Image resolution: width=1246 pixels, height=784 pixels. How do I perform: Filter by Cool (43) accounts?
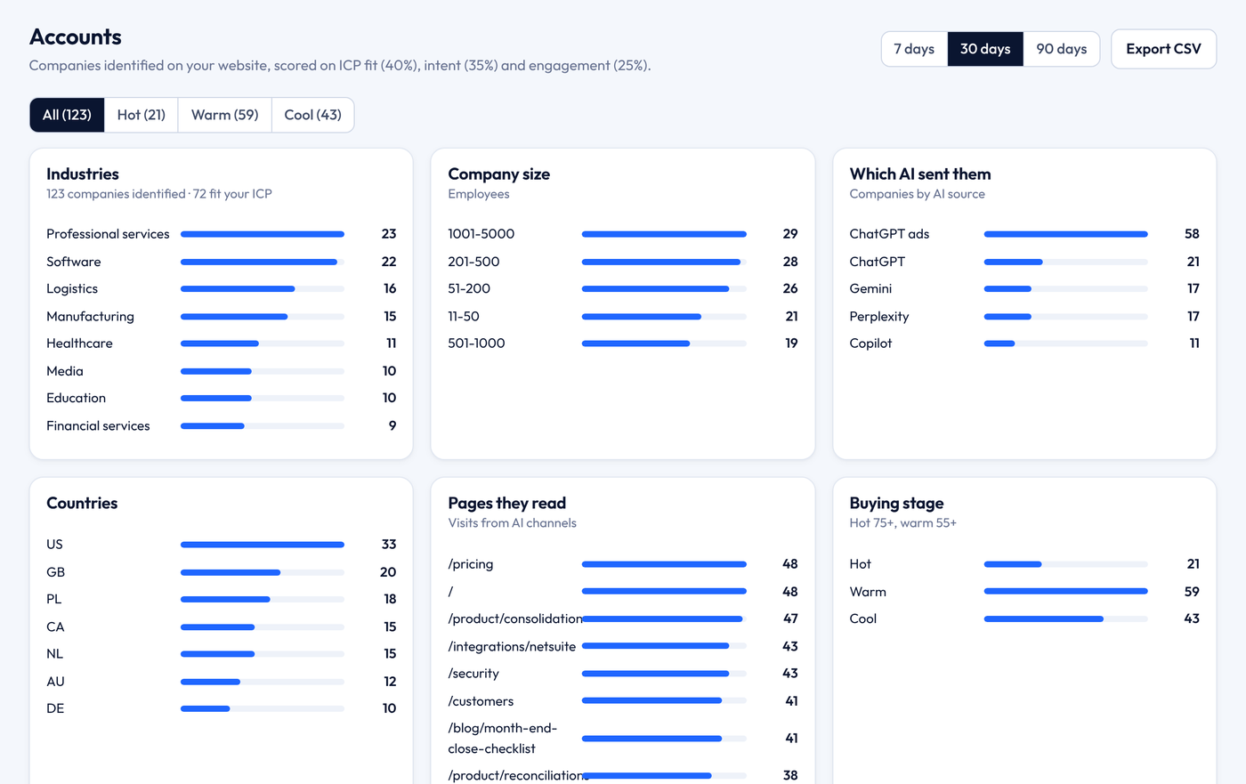pyautogui.click(x=313, y=115)
